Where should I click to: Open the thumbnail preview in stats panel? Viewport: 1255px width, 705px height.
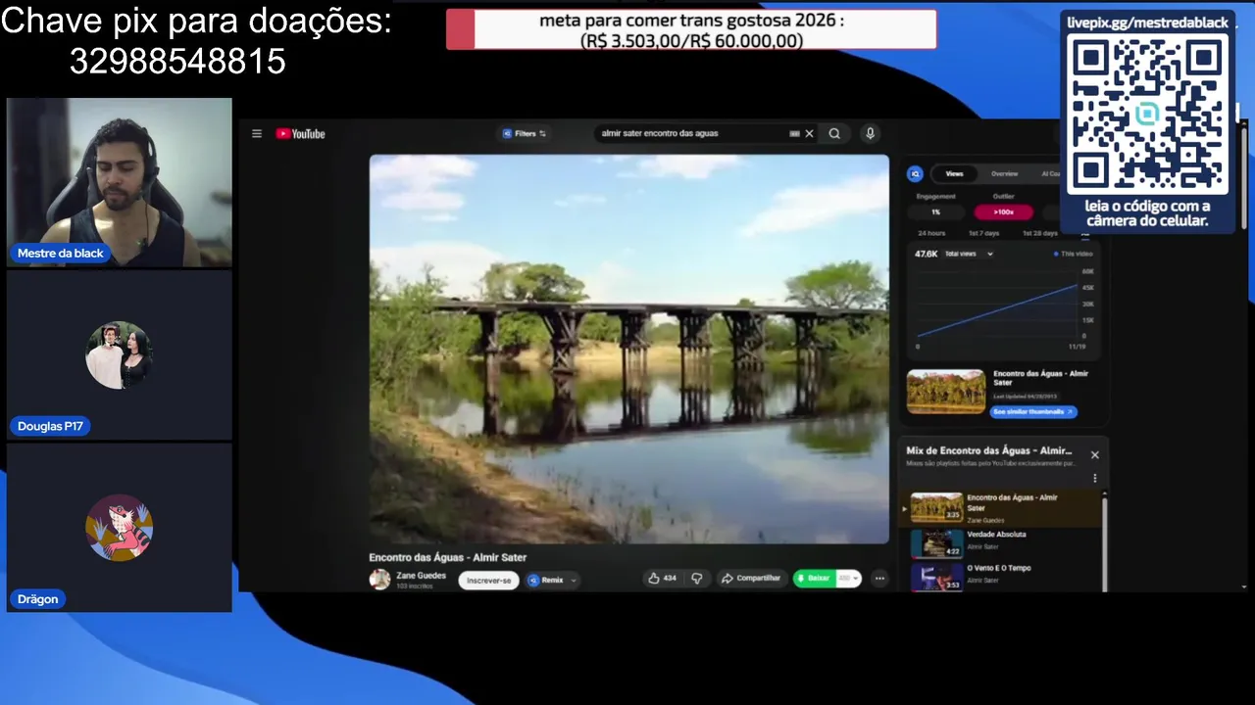pos(945,392)
